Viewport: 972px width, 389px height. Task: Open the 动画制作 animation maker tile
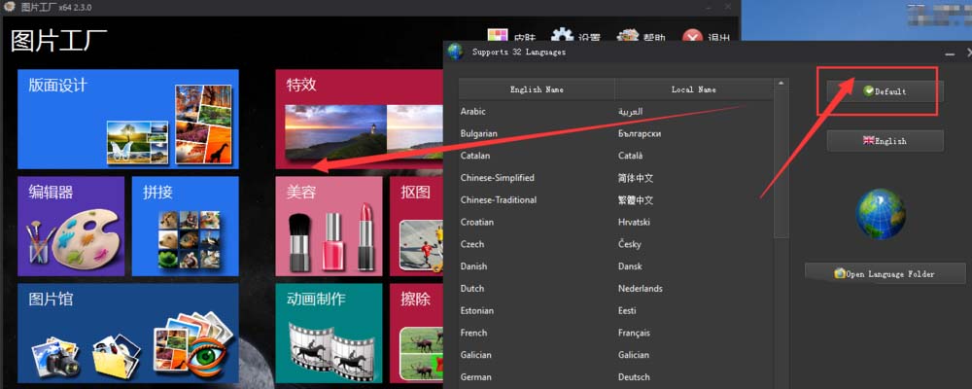pyautogui.click(x=330, y=334)
